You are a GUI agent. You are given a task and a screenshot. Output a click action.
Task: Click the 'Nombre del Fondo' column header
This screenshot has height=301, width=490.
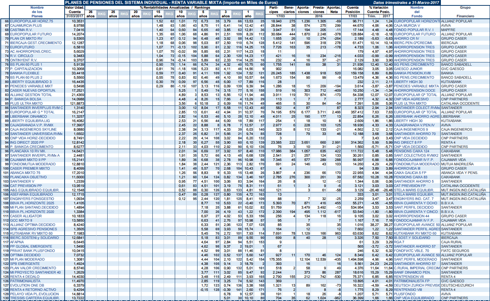417,12
